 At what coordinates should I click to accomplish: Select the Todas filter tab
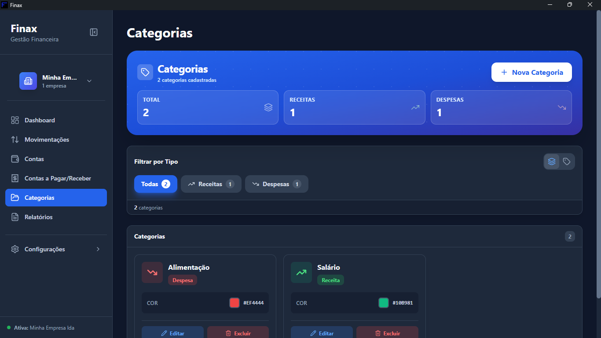(x=156, y=184)
